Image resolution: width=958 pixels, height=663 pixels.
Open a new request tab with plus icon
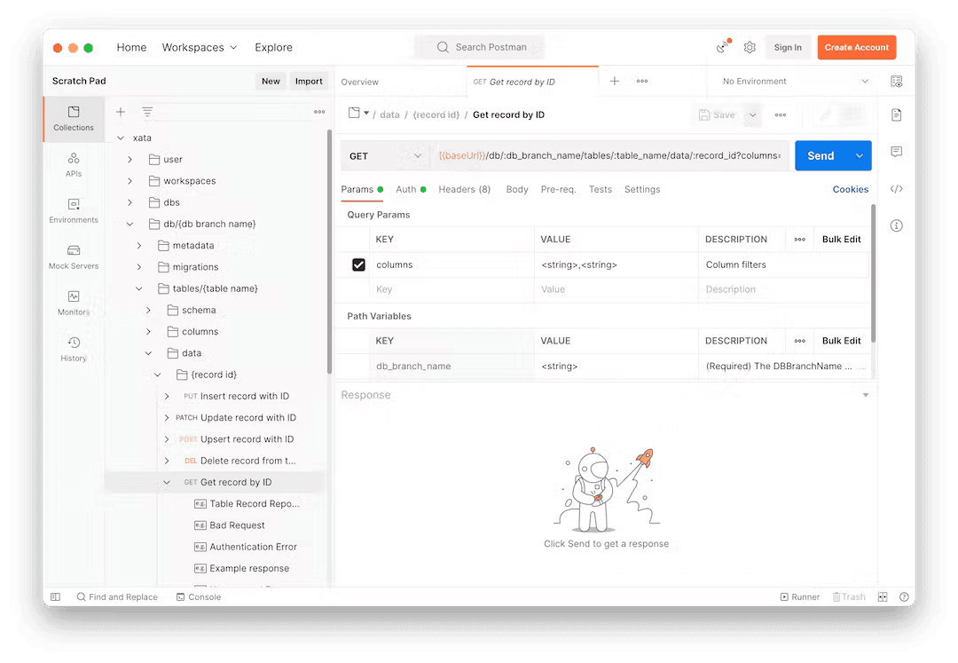pyautogui.click(x=615, y=81)
